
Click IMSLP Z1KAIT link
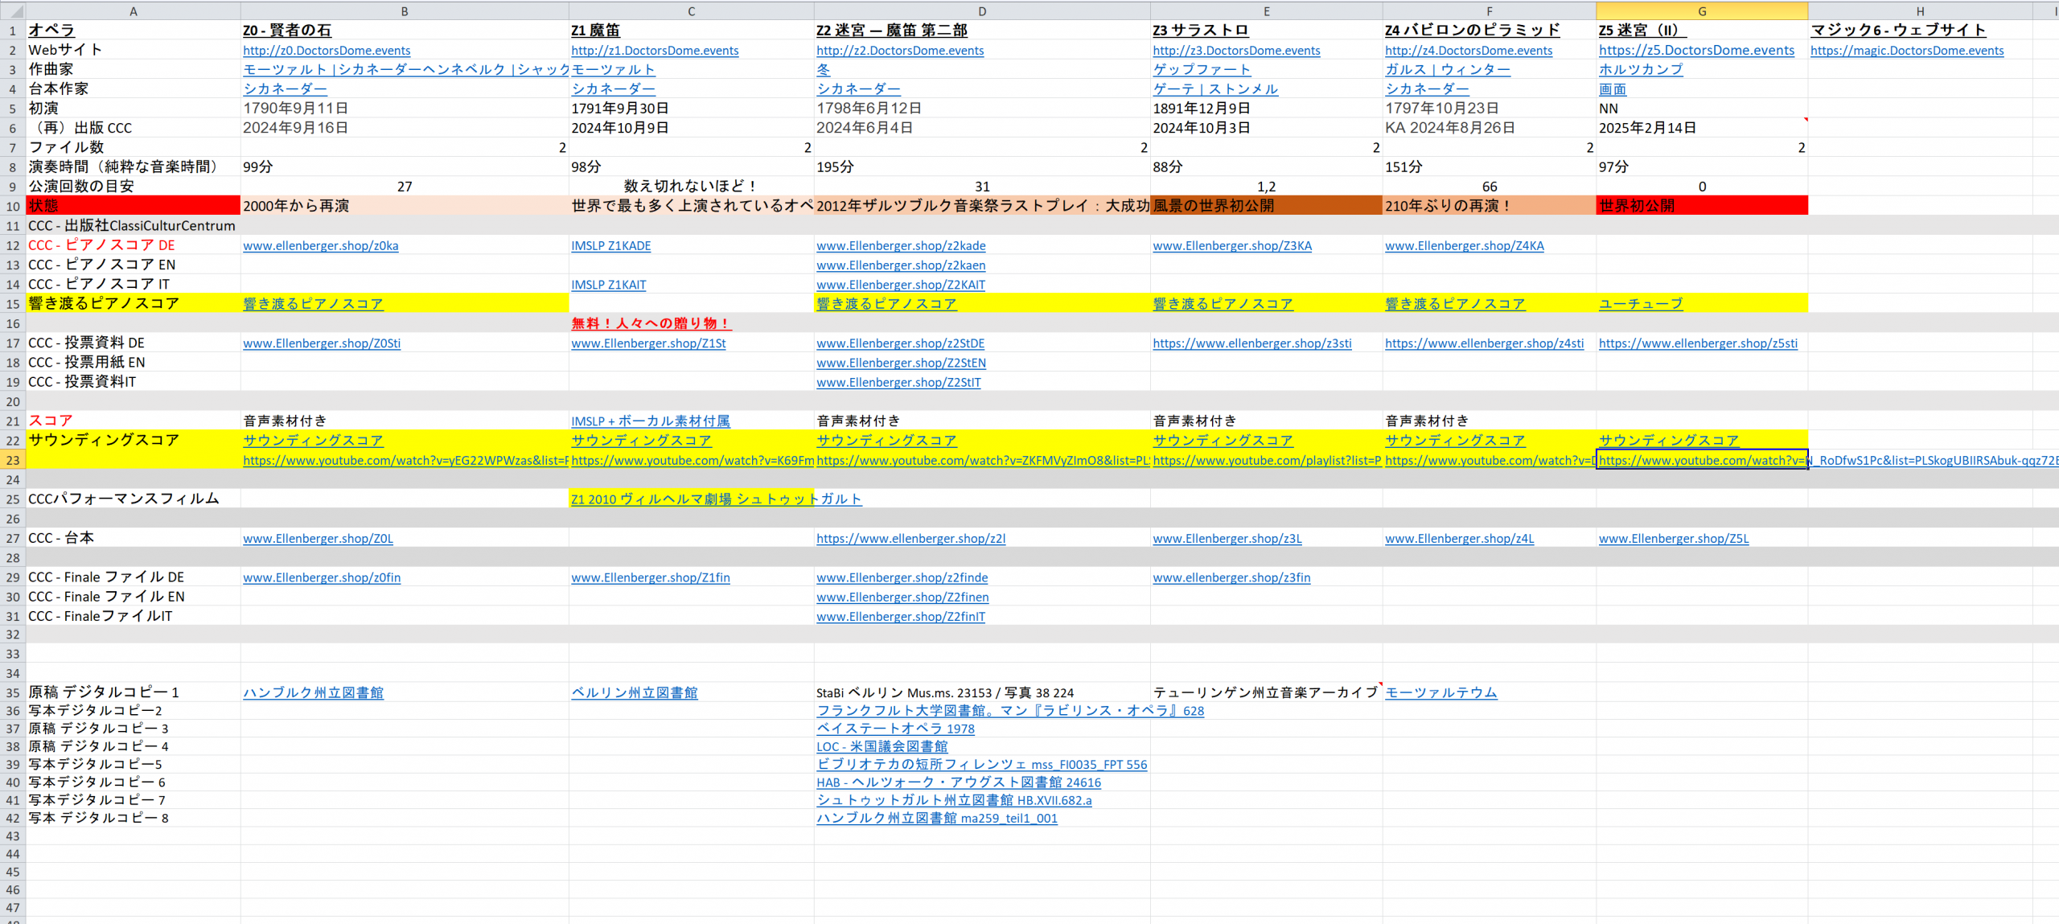point(609,285)
